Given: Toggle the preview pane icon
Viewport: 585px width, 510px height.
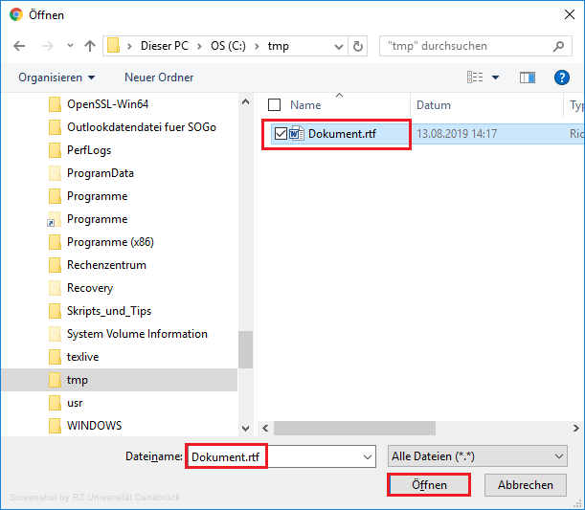Looking at the screenshot, I should click(x=527, y=78).
